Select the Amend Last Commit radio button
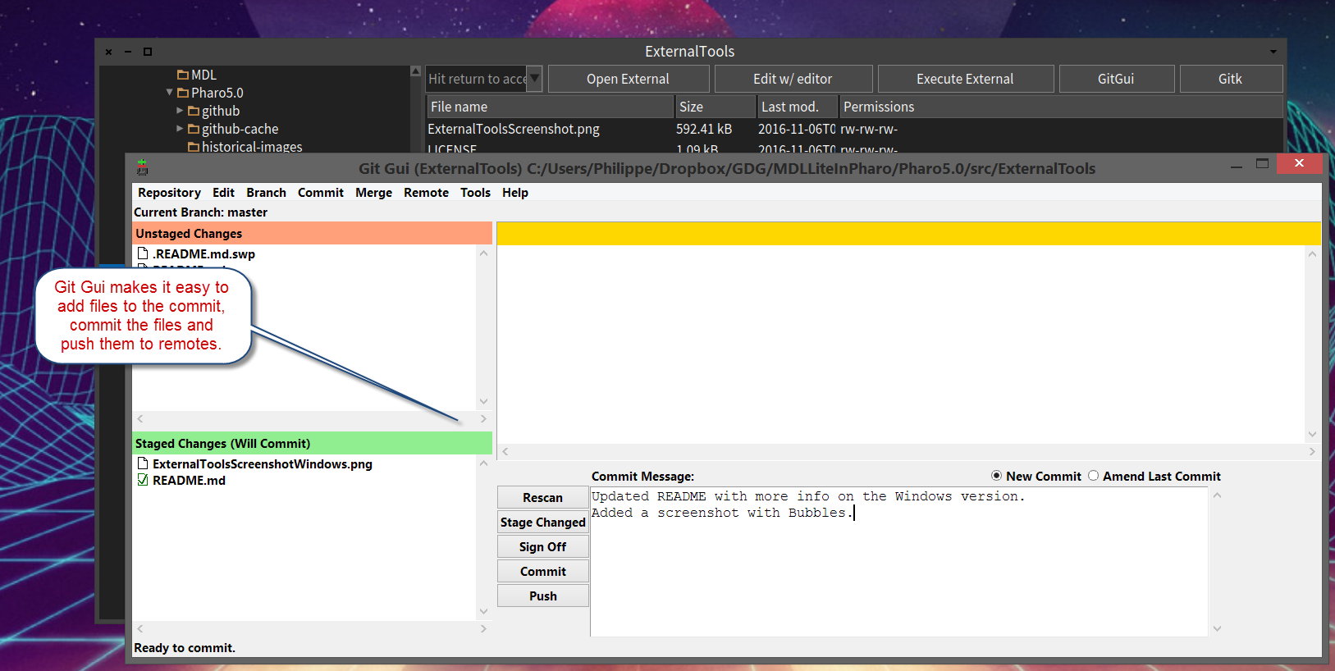This screenshot has width=1335, height=671. click(x=1093, y=476)
